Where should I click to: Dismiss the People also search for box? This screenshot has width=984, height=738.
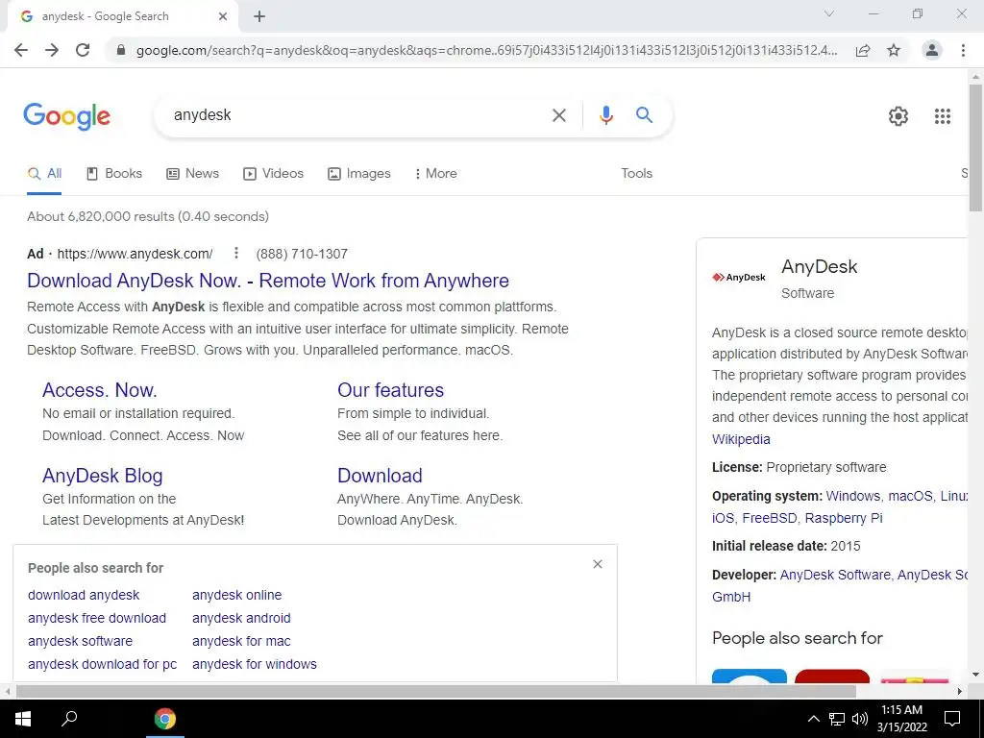coord(598,564)
